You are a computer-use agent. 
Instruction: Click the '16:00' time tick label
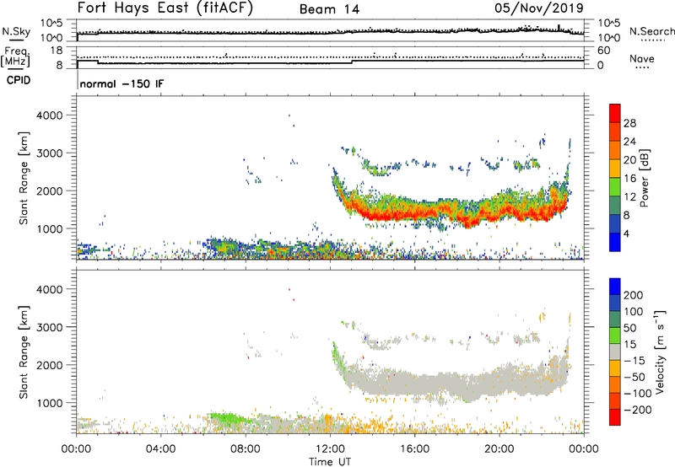414,449
